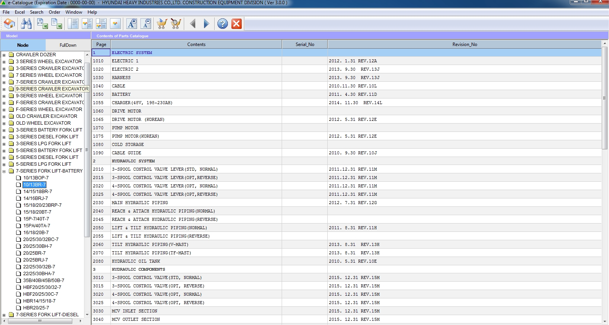Select TILT HYDRAULIC PIPING(V-MAST) row
Viewport: 609px width, 325px height.
[x=347, y=244]
